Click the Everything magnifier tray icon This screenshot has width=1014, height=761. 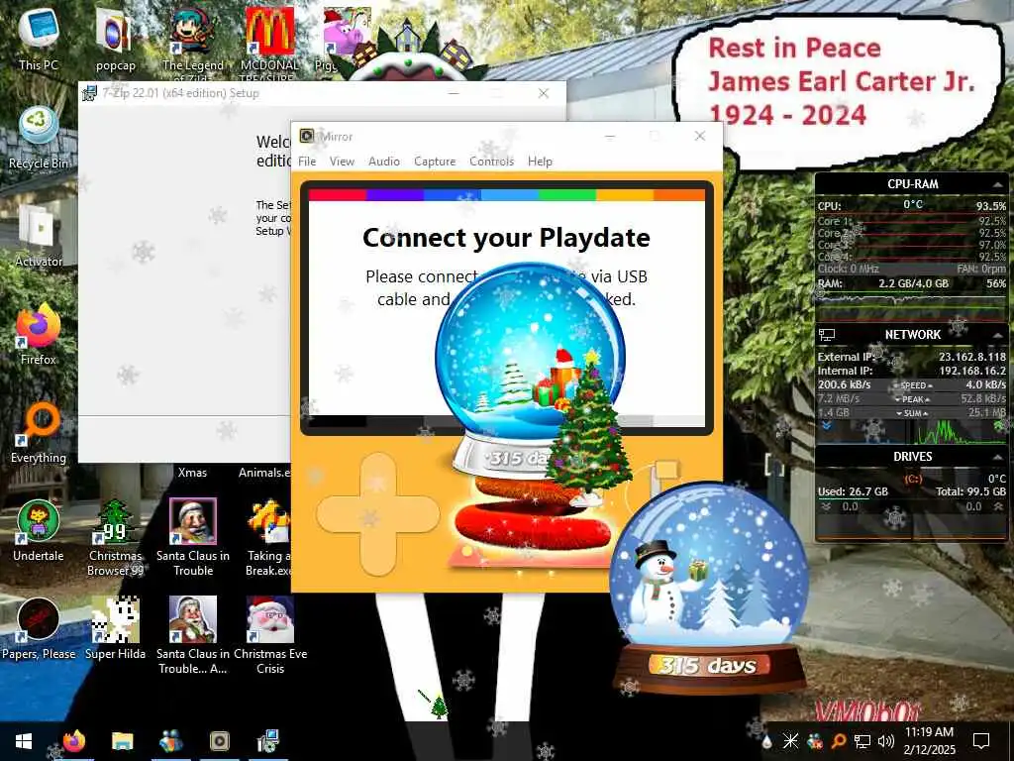838,741
